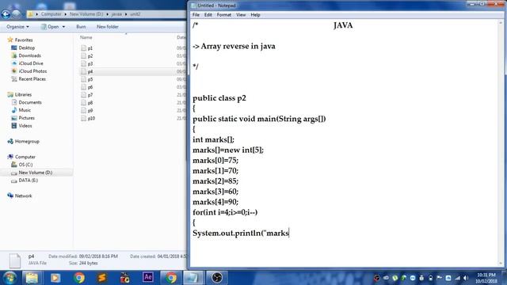Screen dimensions: 507x285
Task: Open the Chrome icon right of After Effects
Action: tap(171, 278)
